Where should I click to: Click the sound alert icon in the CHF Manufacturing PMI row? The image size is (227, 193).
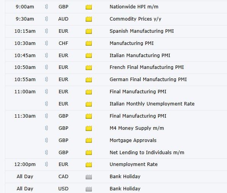point(46,43)
